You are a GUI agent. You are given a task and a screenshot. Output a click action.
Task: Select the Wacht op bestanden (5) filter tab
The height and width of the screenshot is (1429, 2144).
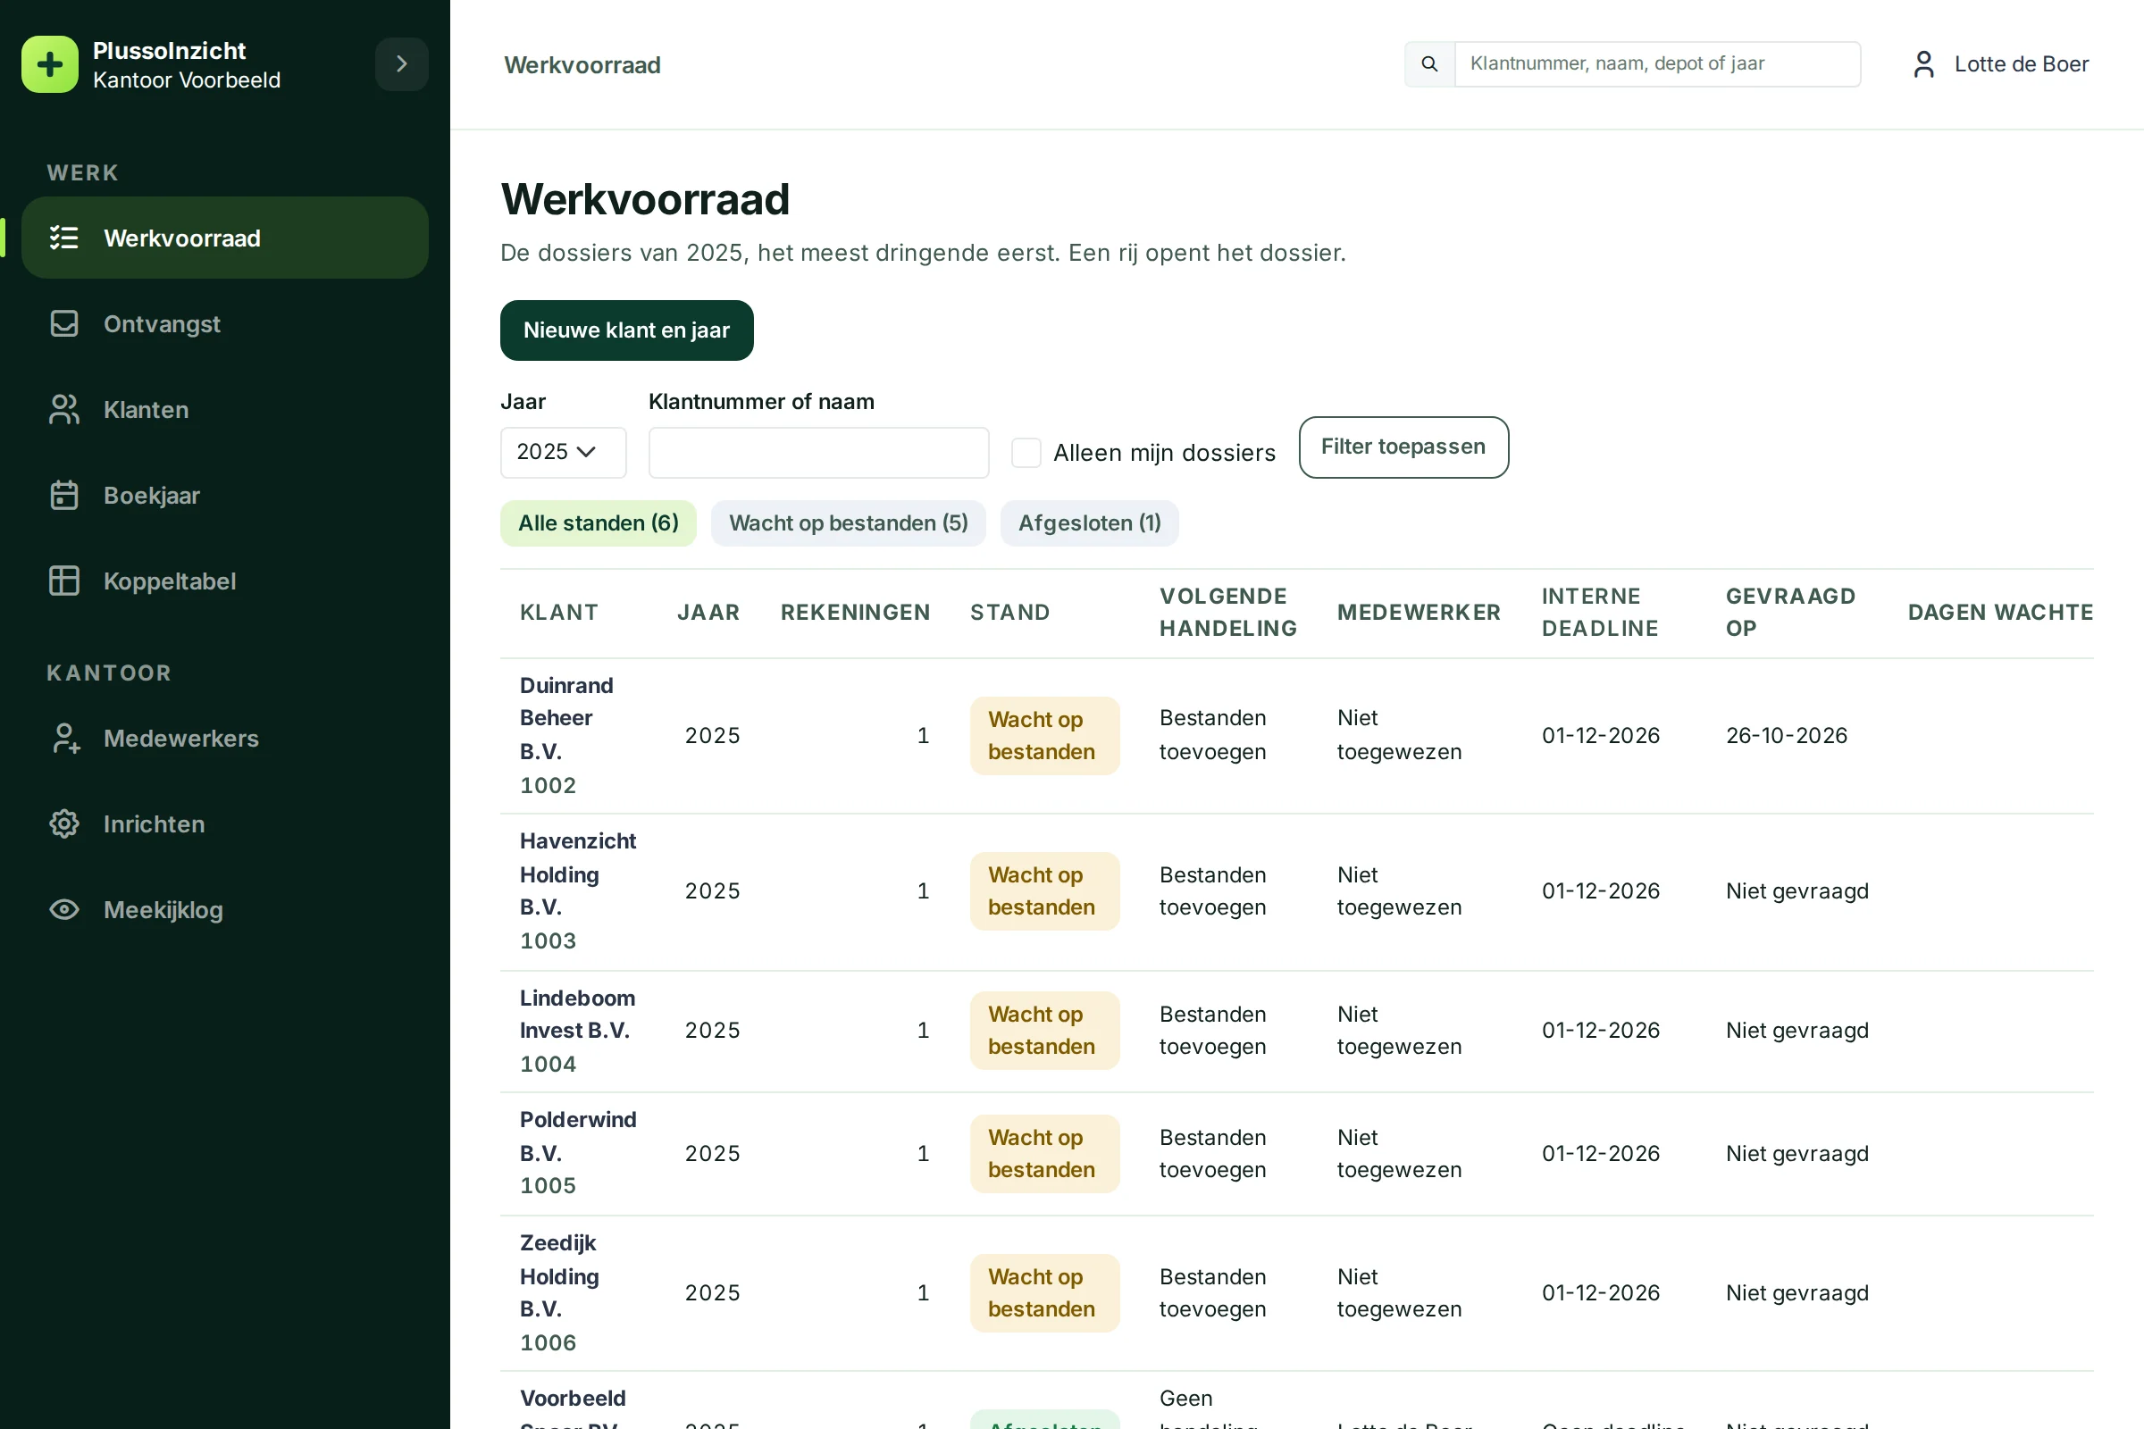tap(848, 523)
